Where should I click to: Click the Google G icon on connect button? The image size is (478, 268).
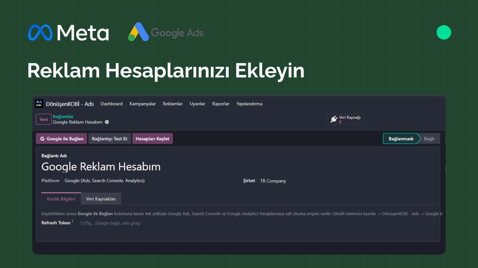[42, 139]
